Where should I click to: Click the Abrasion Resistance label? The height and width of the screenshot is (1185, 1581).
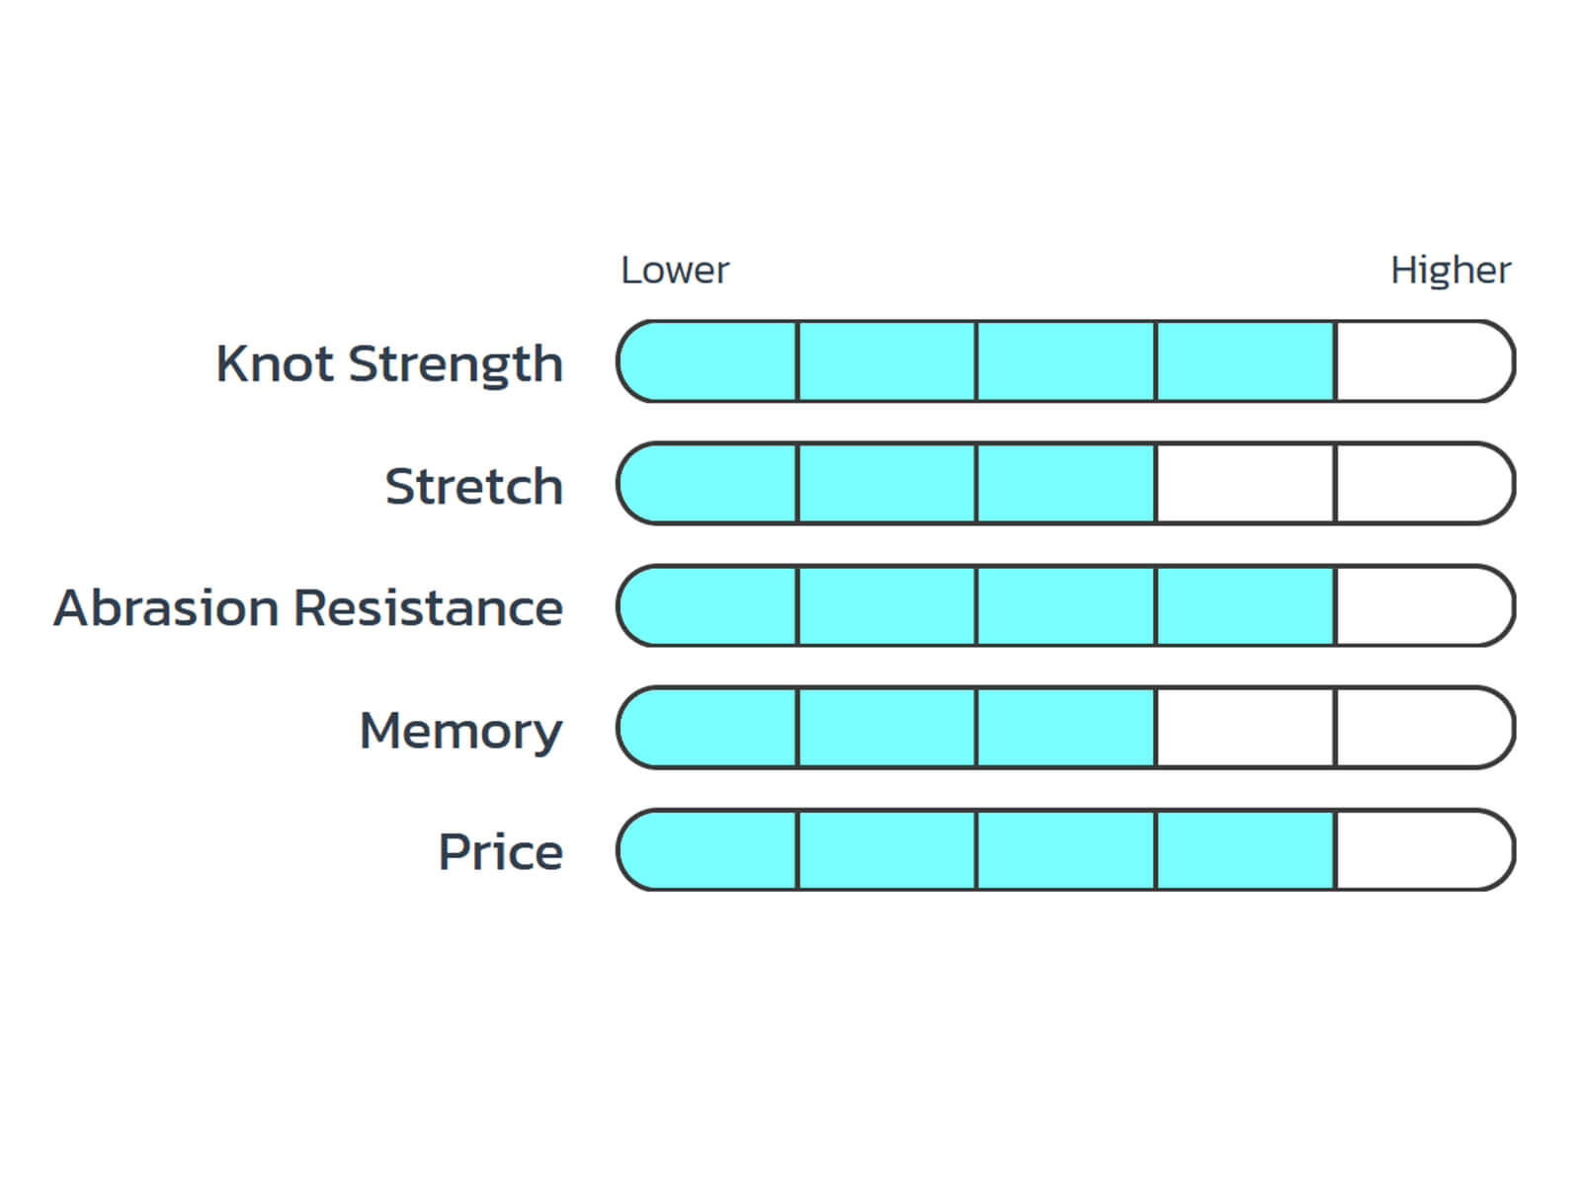click(x=308, y=607)
